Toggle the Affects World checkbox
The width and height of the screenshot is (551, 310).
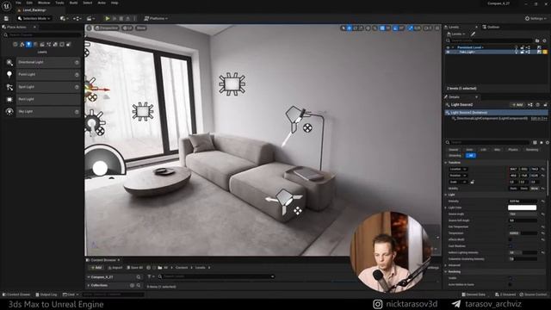(511, 239)
